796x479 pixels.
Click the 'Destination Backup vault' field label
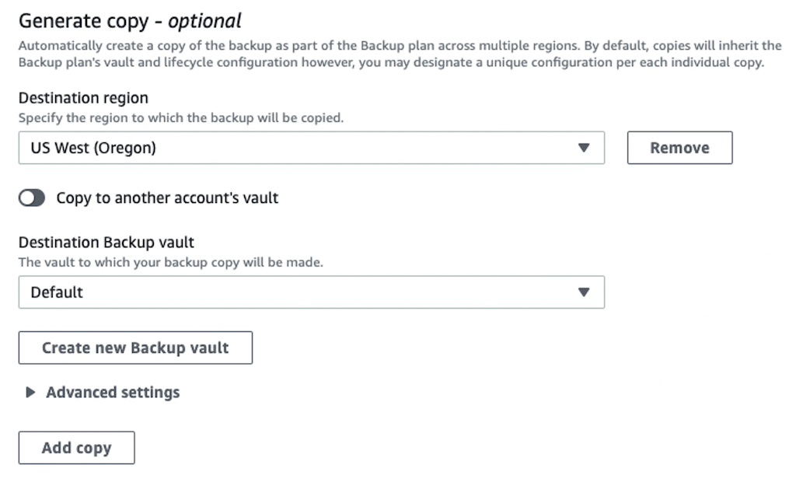point(106,243)
